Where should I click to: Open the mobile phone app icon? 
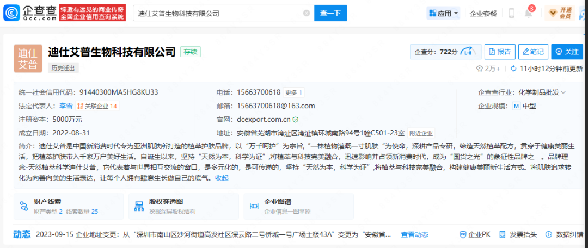point(511,13)
